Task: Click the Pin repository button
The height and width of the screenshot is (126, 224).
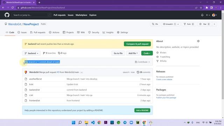Action: [155, 24]
